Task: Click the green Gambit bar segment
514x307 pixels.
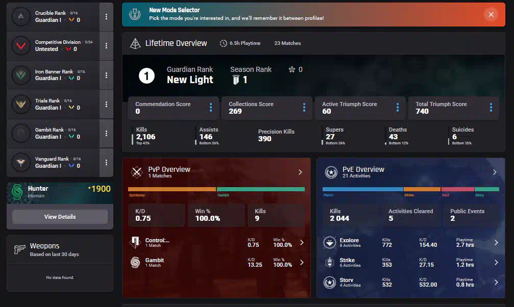Action: point(261,189)
